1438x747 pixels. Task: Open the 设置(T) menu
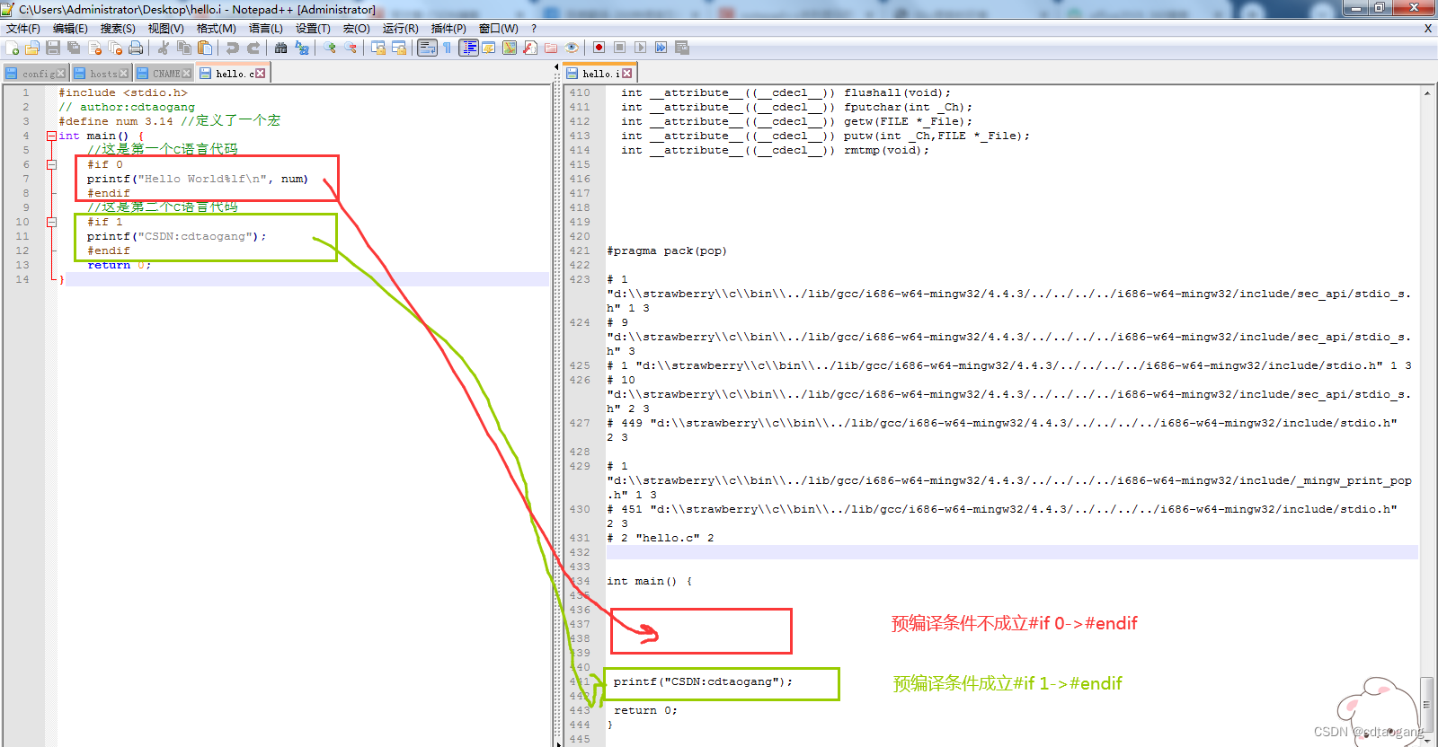point(313,29)
